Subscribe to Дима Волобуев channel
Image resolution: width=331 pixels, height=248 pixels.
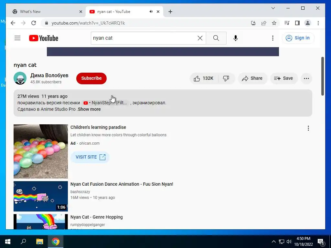tap(91, 78)
